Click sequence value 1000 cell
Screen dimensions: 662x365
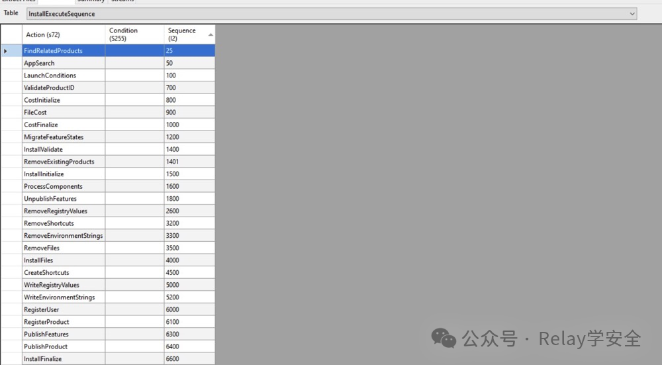point(189,125)
